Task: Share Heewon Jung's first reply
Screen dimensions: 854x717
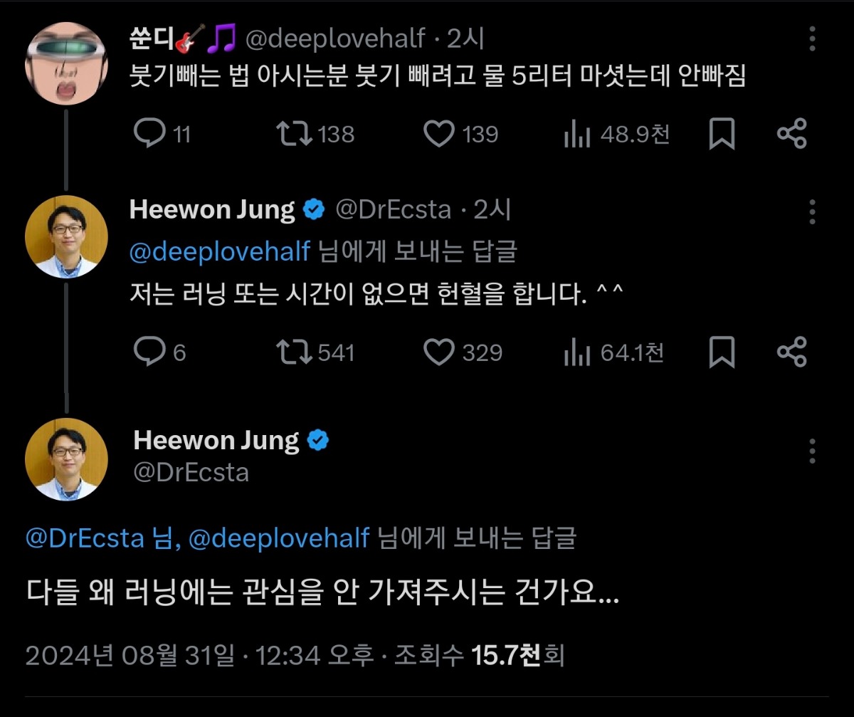Action: coord(791,352)
